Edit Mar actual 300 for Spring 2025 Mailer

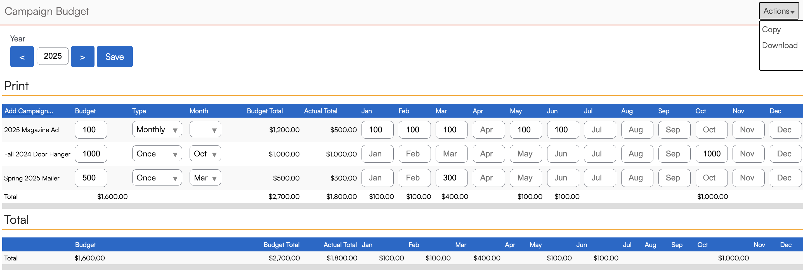pos(452,178)
